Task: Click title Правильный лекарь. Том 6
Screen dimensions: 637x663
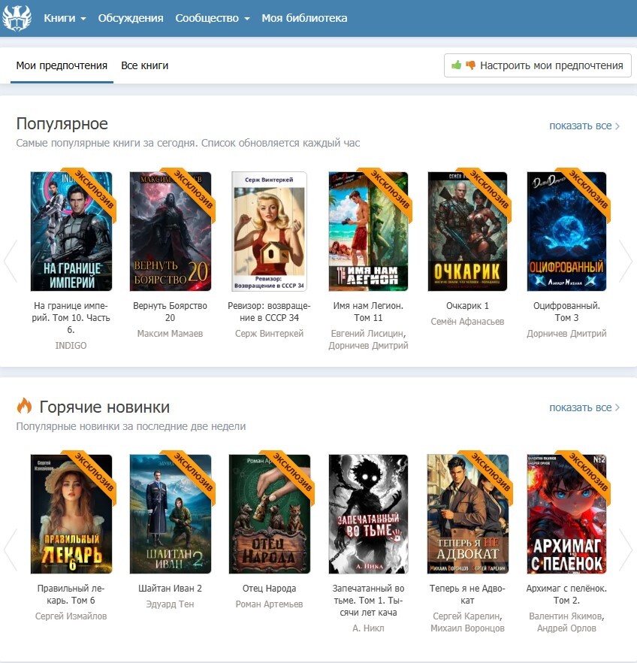Action: point(71,594)
